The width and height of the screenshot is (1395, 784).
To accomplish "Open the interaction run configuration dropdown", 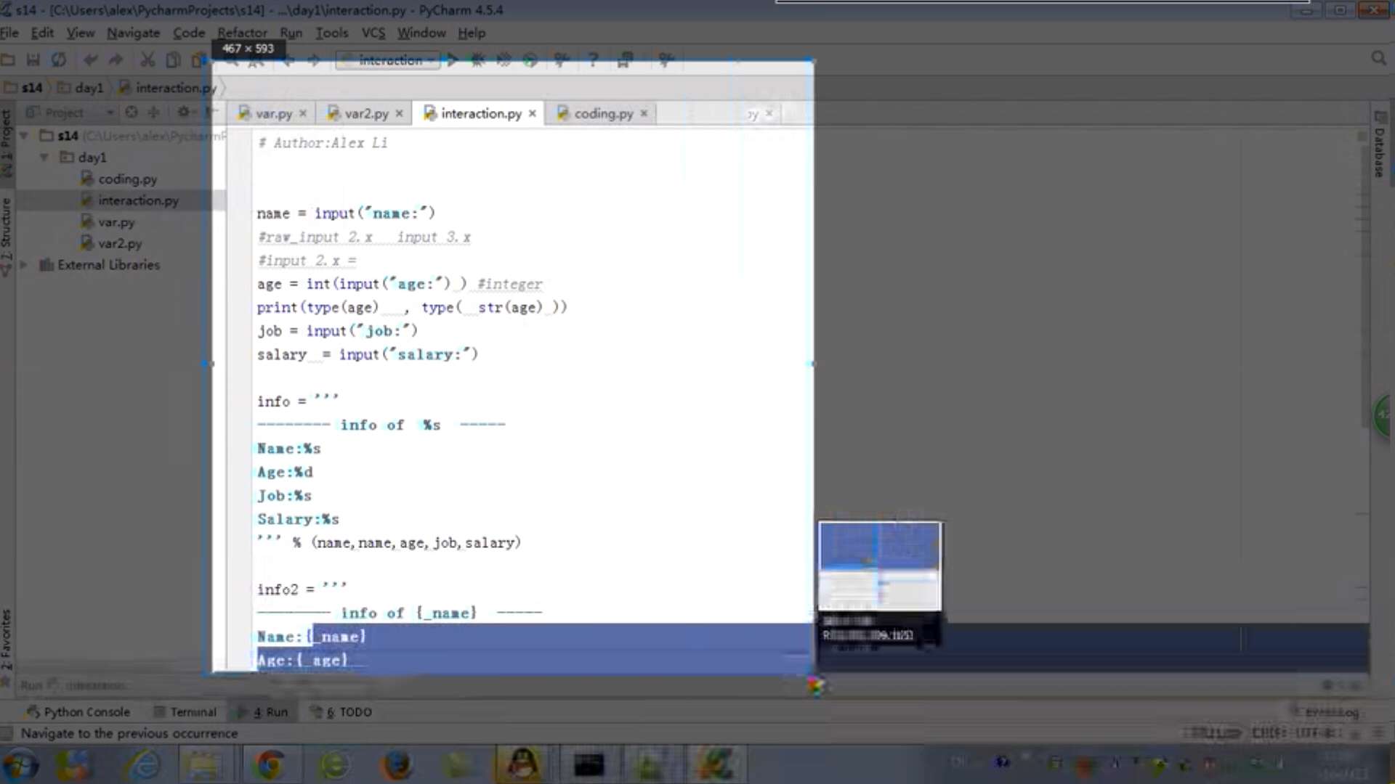I will pyautogui.click(x=389, y=60).
